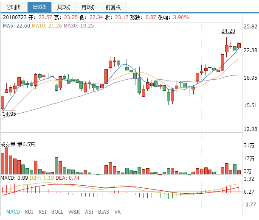Image resolution: width=259 pixels, height=220 pixels.
Task: Click the 成交量 volume label
Action: click(x=8, y=145)
